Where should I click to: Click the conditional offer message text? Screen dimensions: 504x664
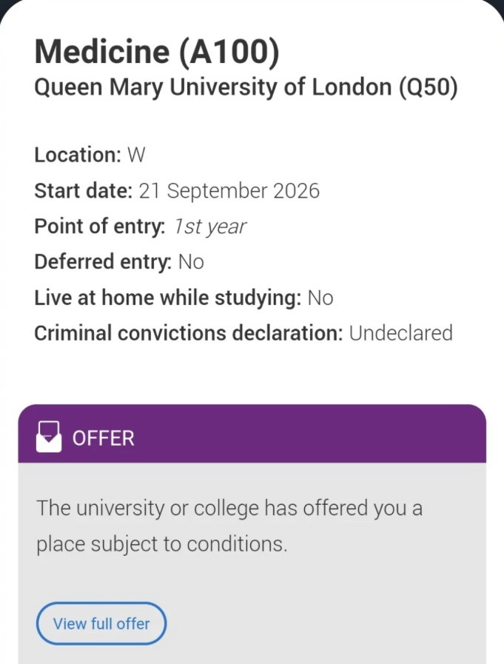[x=229, y=526]
